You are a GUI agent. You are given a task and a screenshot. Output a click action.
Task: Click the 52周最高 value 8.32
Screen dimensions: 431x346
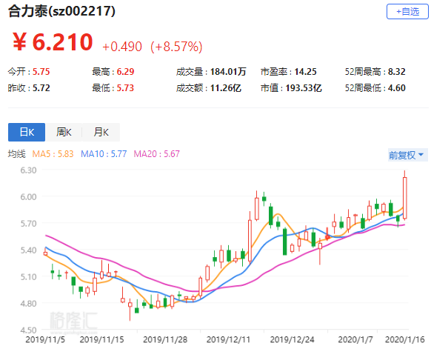[397, 72]
